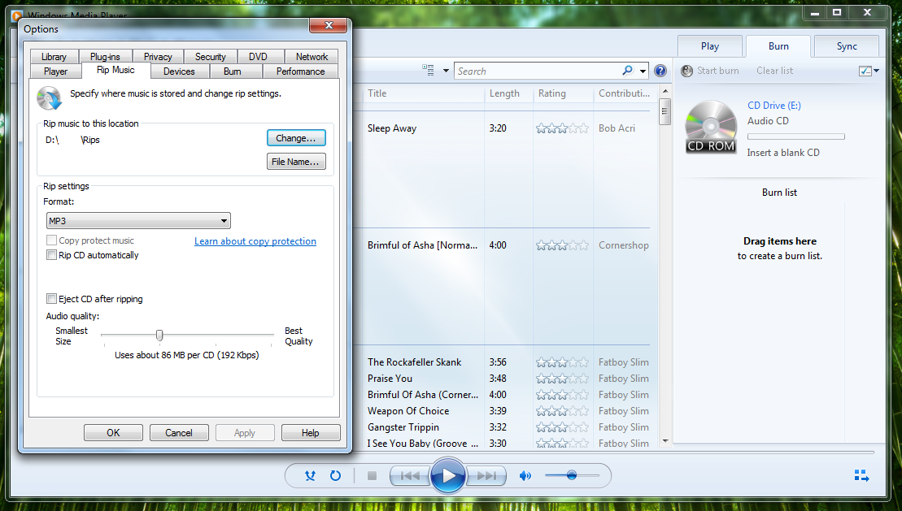This screenshot has width=902, height=511.
Task: Open the Privacy tab
Action: (x=158, y=56)
